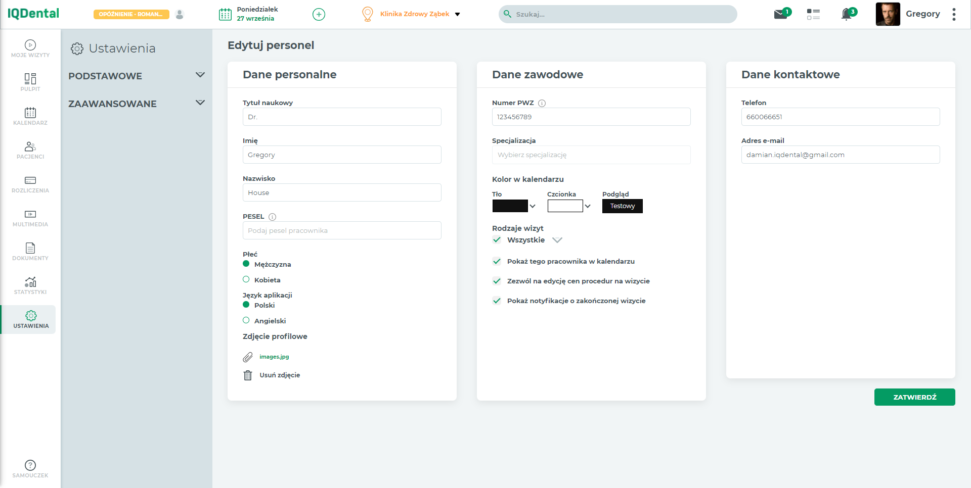Open the Multimedia section

pos(30,218)
